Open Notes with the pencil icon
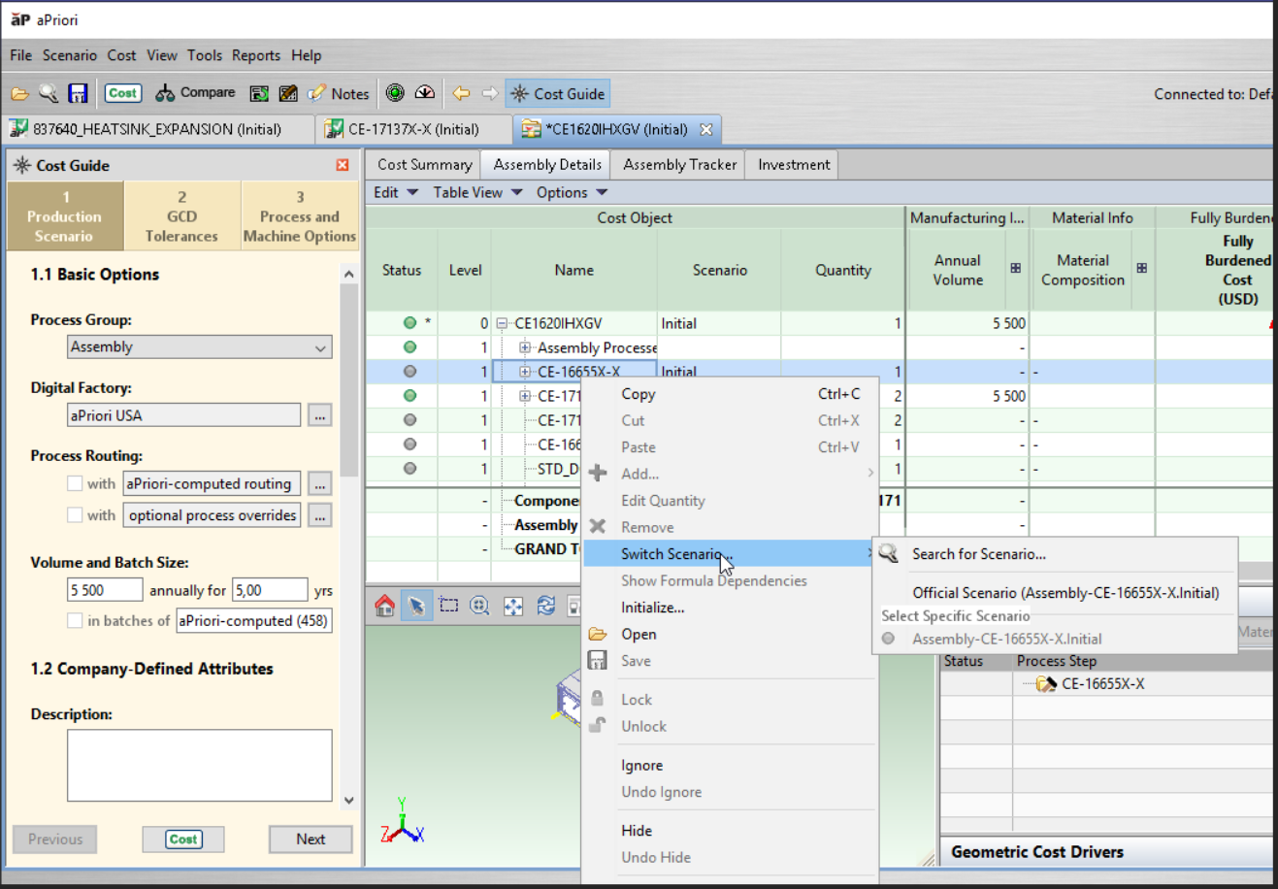The image size is (1278, 889). 317,93
